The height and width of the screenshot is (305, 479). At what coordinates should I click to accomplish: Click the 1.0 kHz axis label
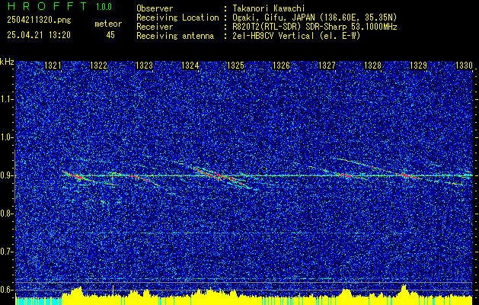tap(7, 138)
